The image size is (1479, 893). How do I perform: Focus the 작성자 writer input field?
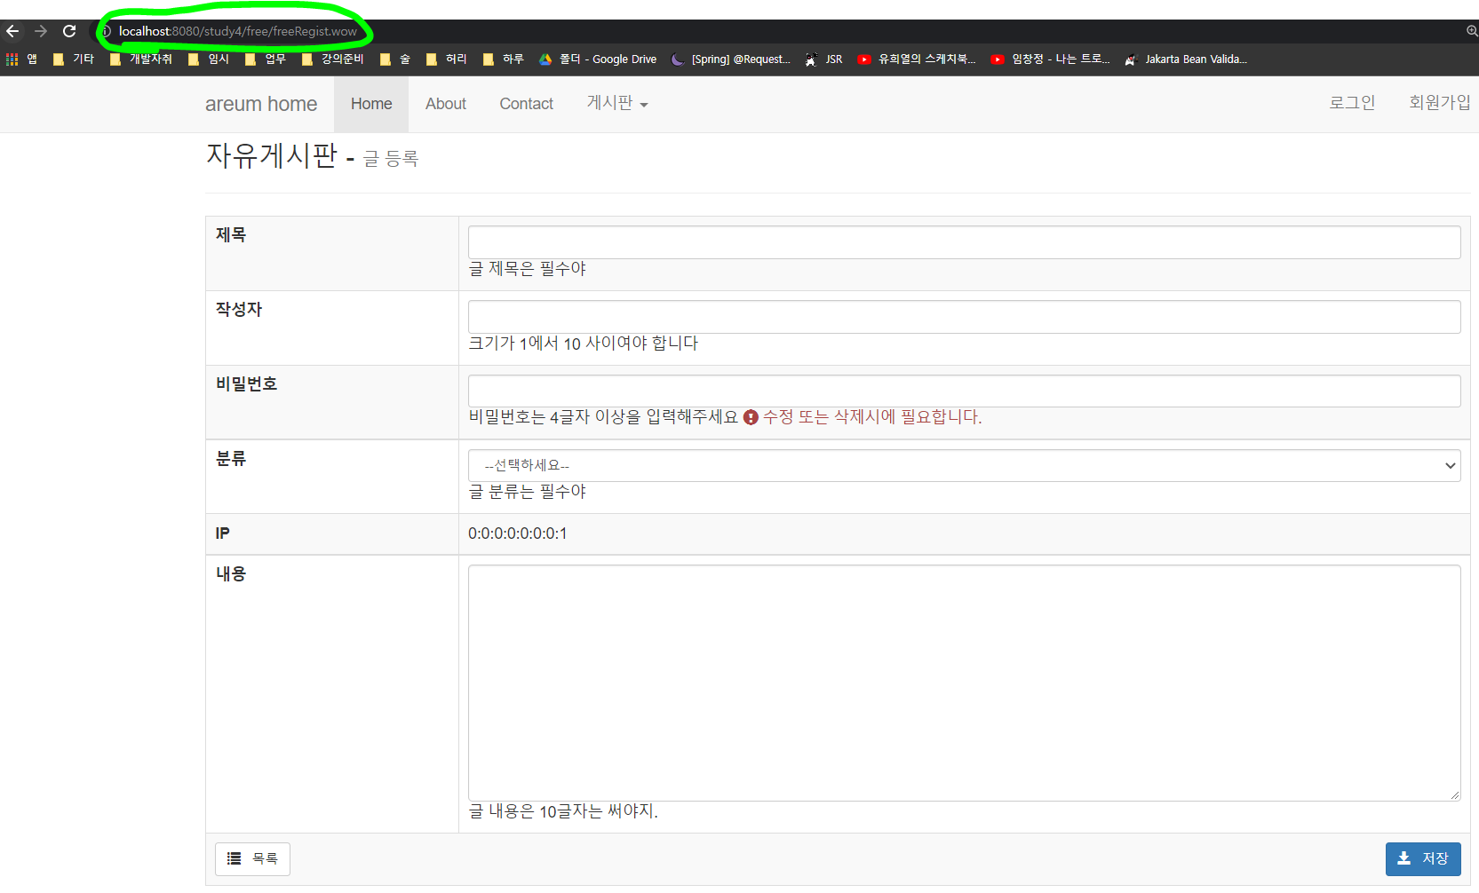tap(964, 317)
